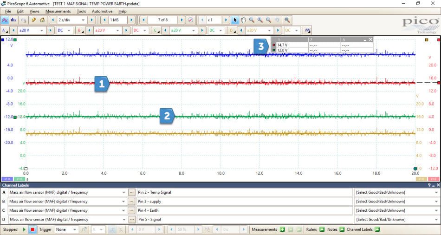The height and width of the screenshot is (235, 441).
Task: Click the teal phase ruler handle
Action: [415, 169]
